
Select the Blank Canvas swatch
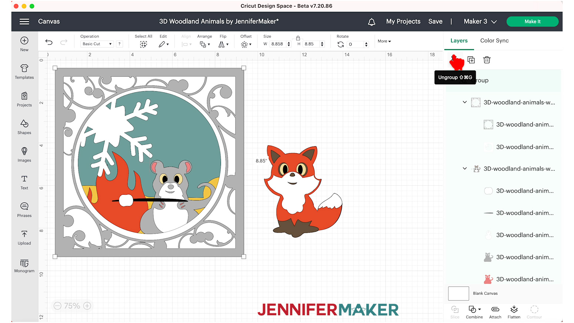(458, 293)
